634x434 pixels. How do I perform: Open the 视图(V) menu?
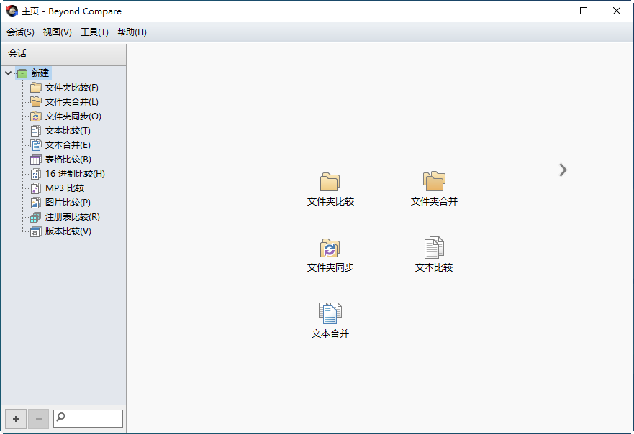pyautogui.click(x=58, y=32)
